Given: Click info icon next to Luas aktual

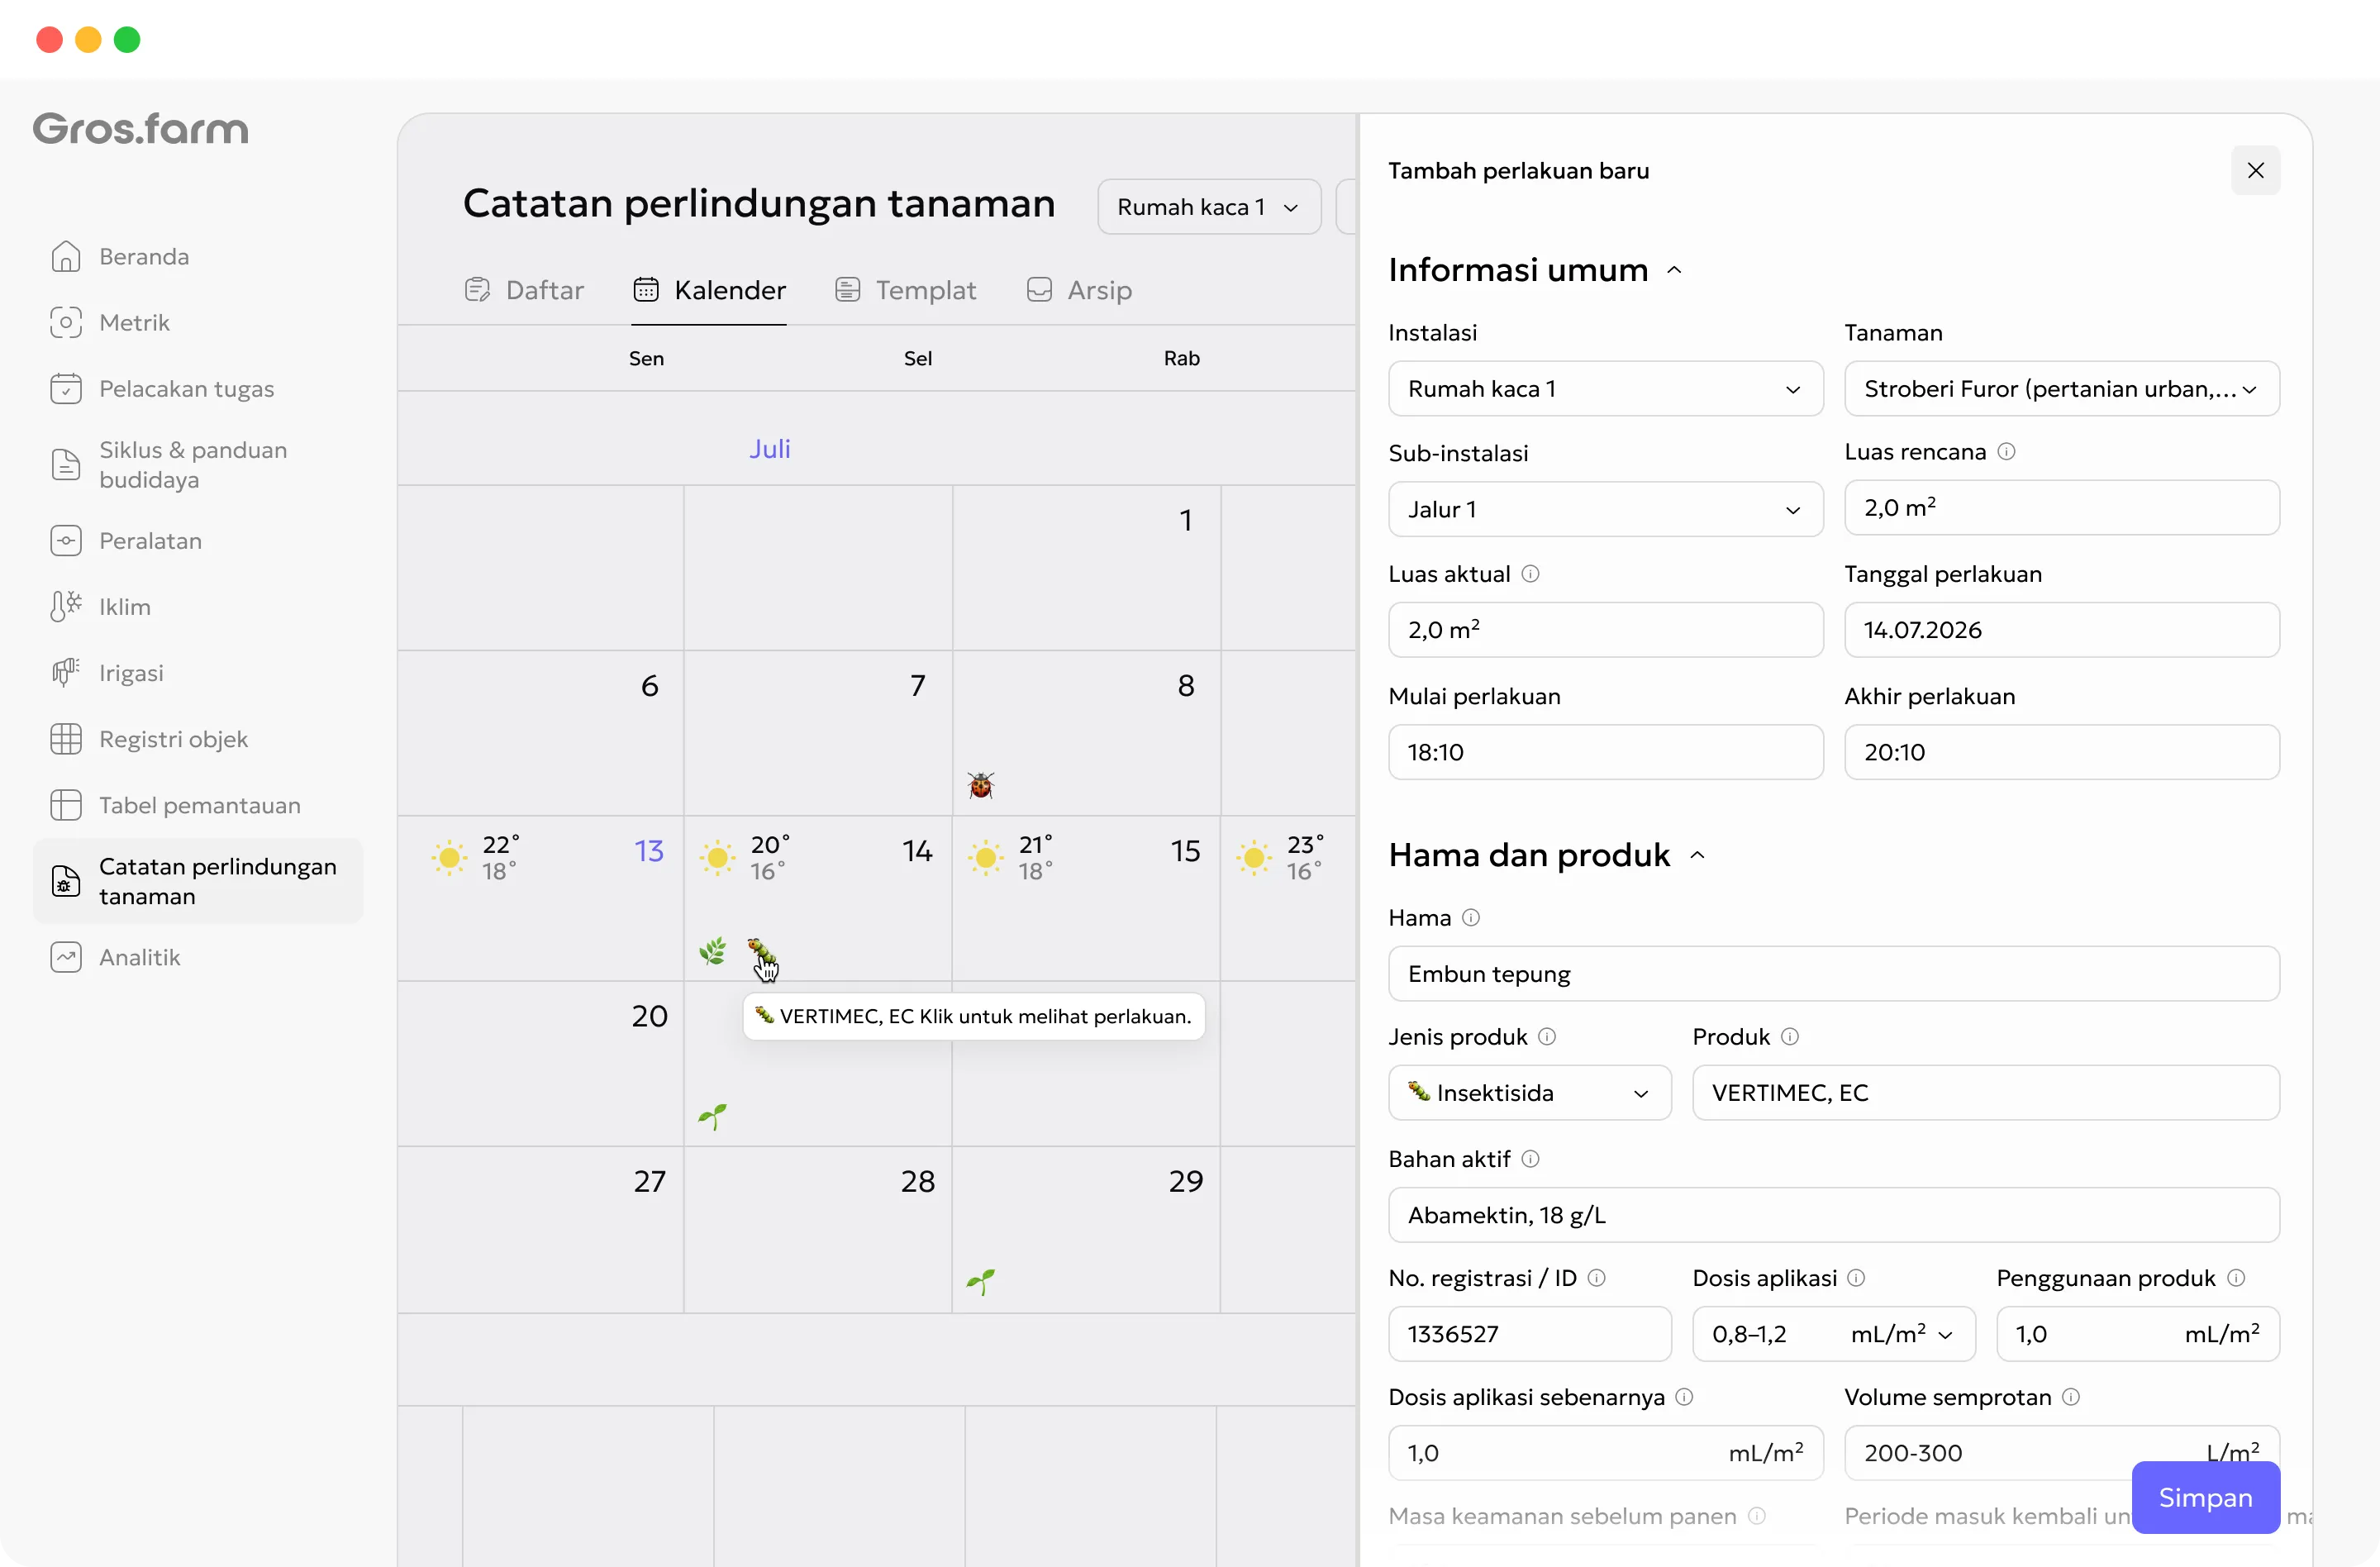Looking at the screenshot, I should coord(1530,573).
